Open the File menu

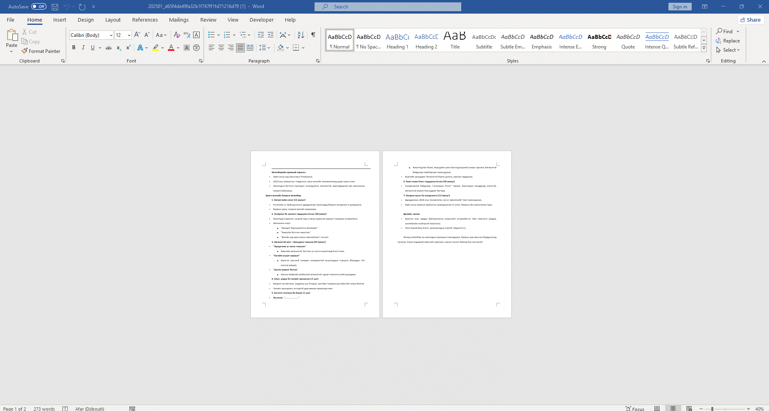point(11,20)
